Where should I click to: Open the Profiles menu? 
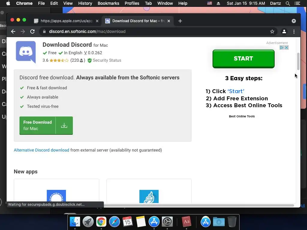[132, 3]
